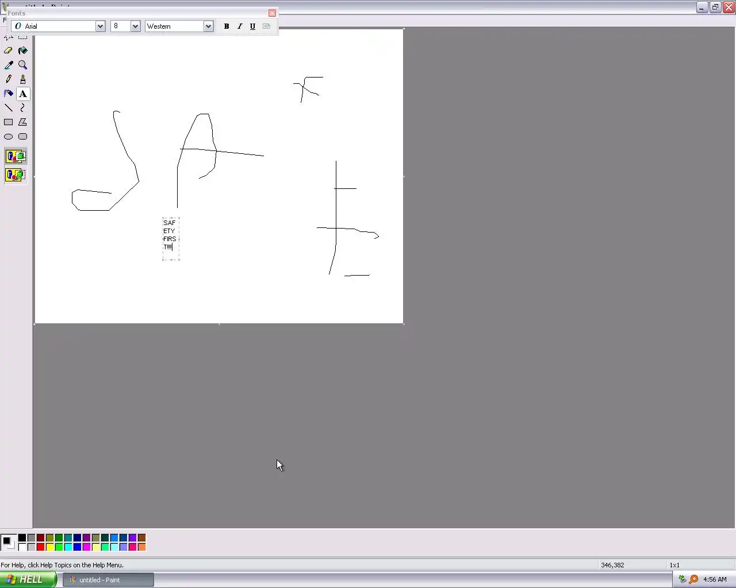The image size is (736, 588).
Task: Pick the dark red color swatch
Action: point(40,538)
